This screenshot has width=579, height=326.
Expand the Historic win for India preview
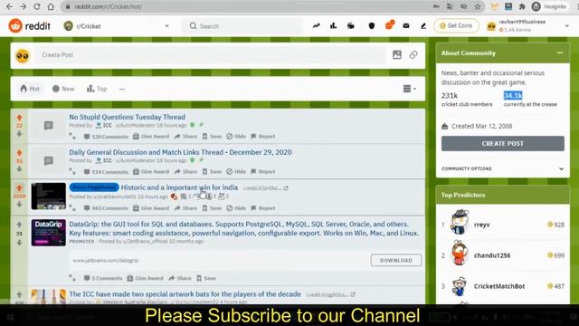pos(72,208)
